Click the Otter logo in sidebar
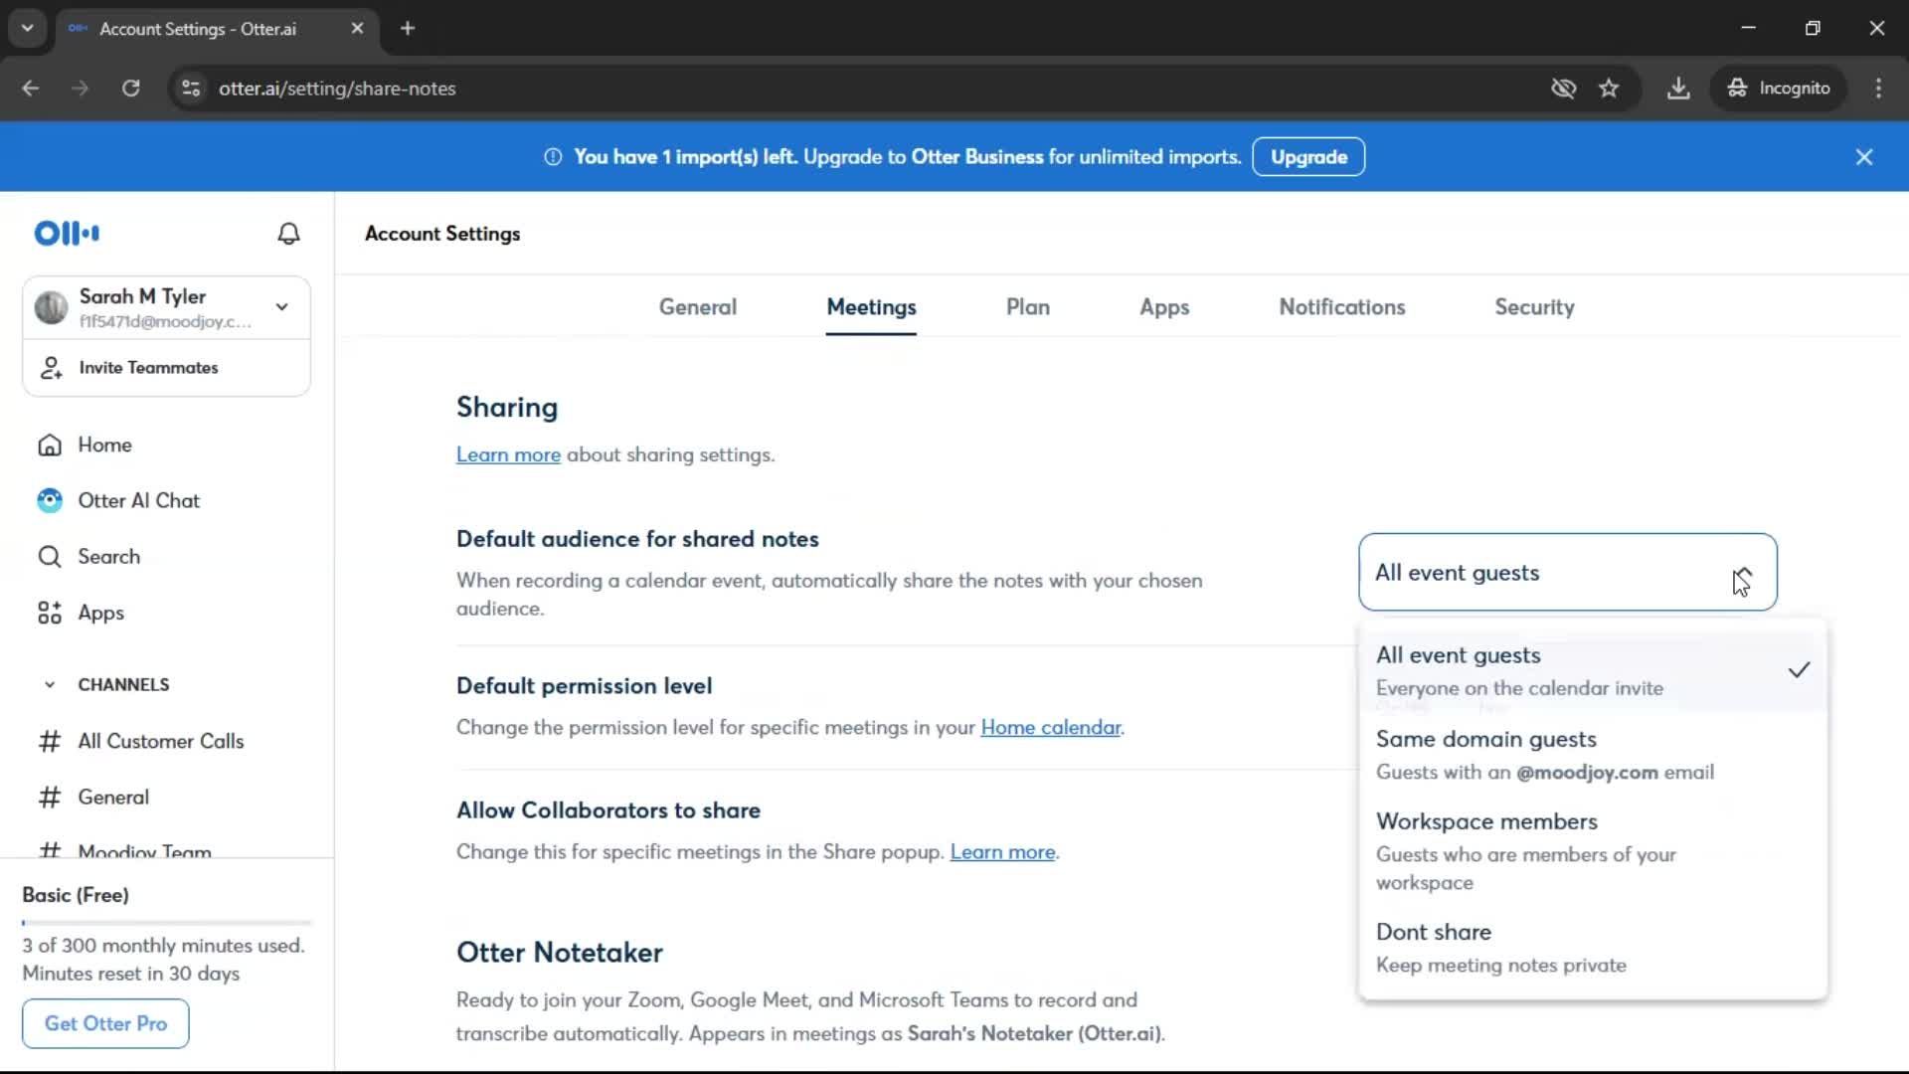 tap(67, 233)
